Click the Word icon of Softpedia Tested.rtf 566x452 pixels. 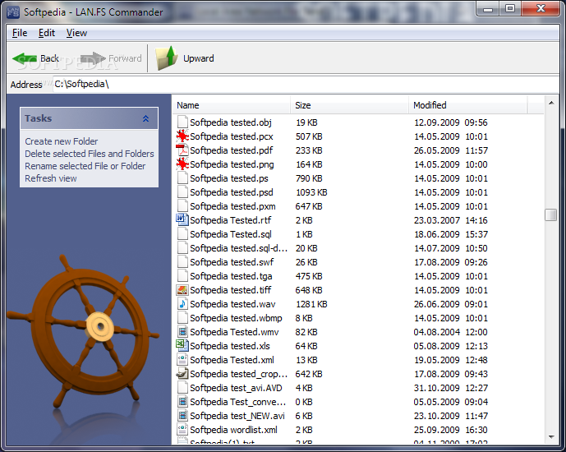point(182,220)
